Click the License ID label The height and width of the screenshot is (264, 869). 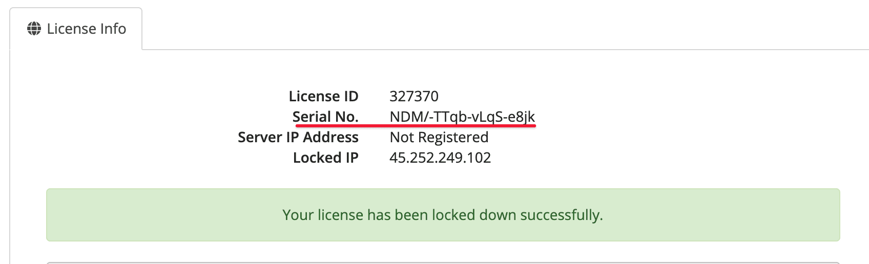pos(323,96)
